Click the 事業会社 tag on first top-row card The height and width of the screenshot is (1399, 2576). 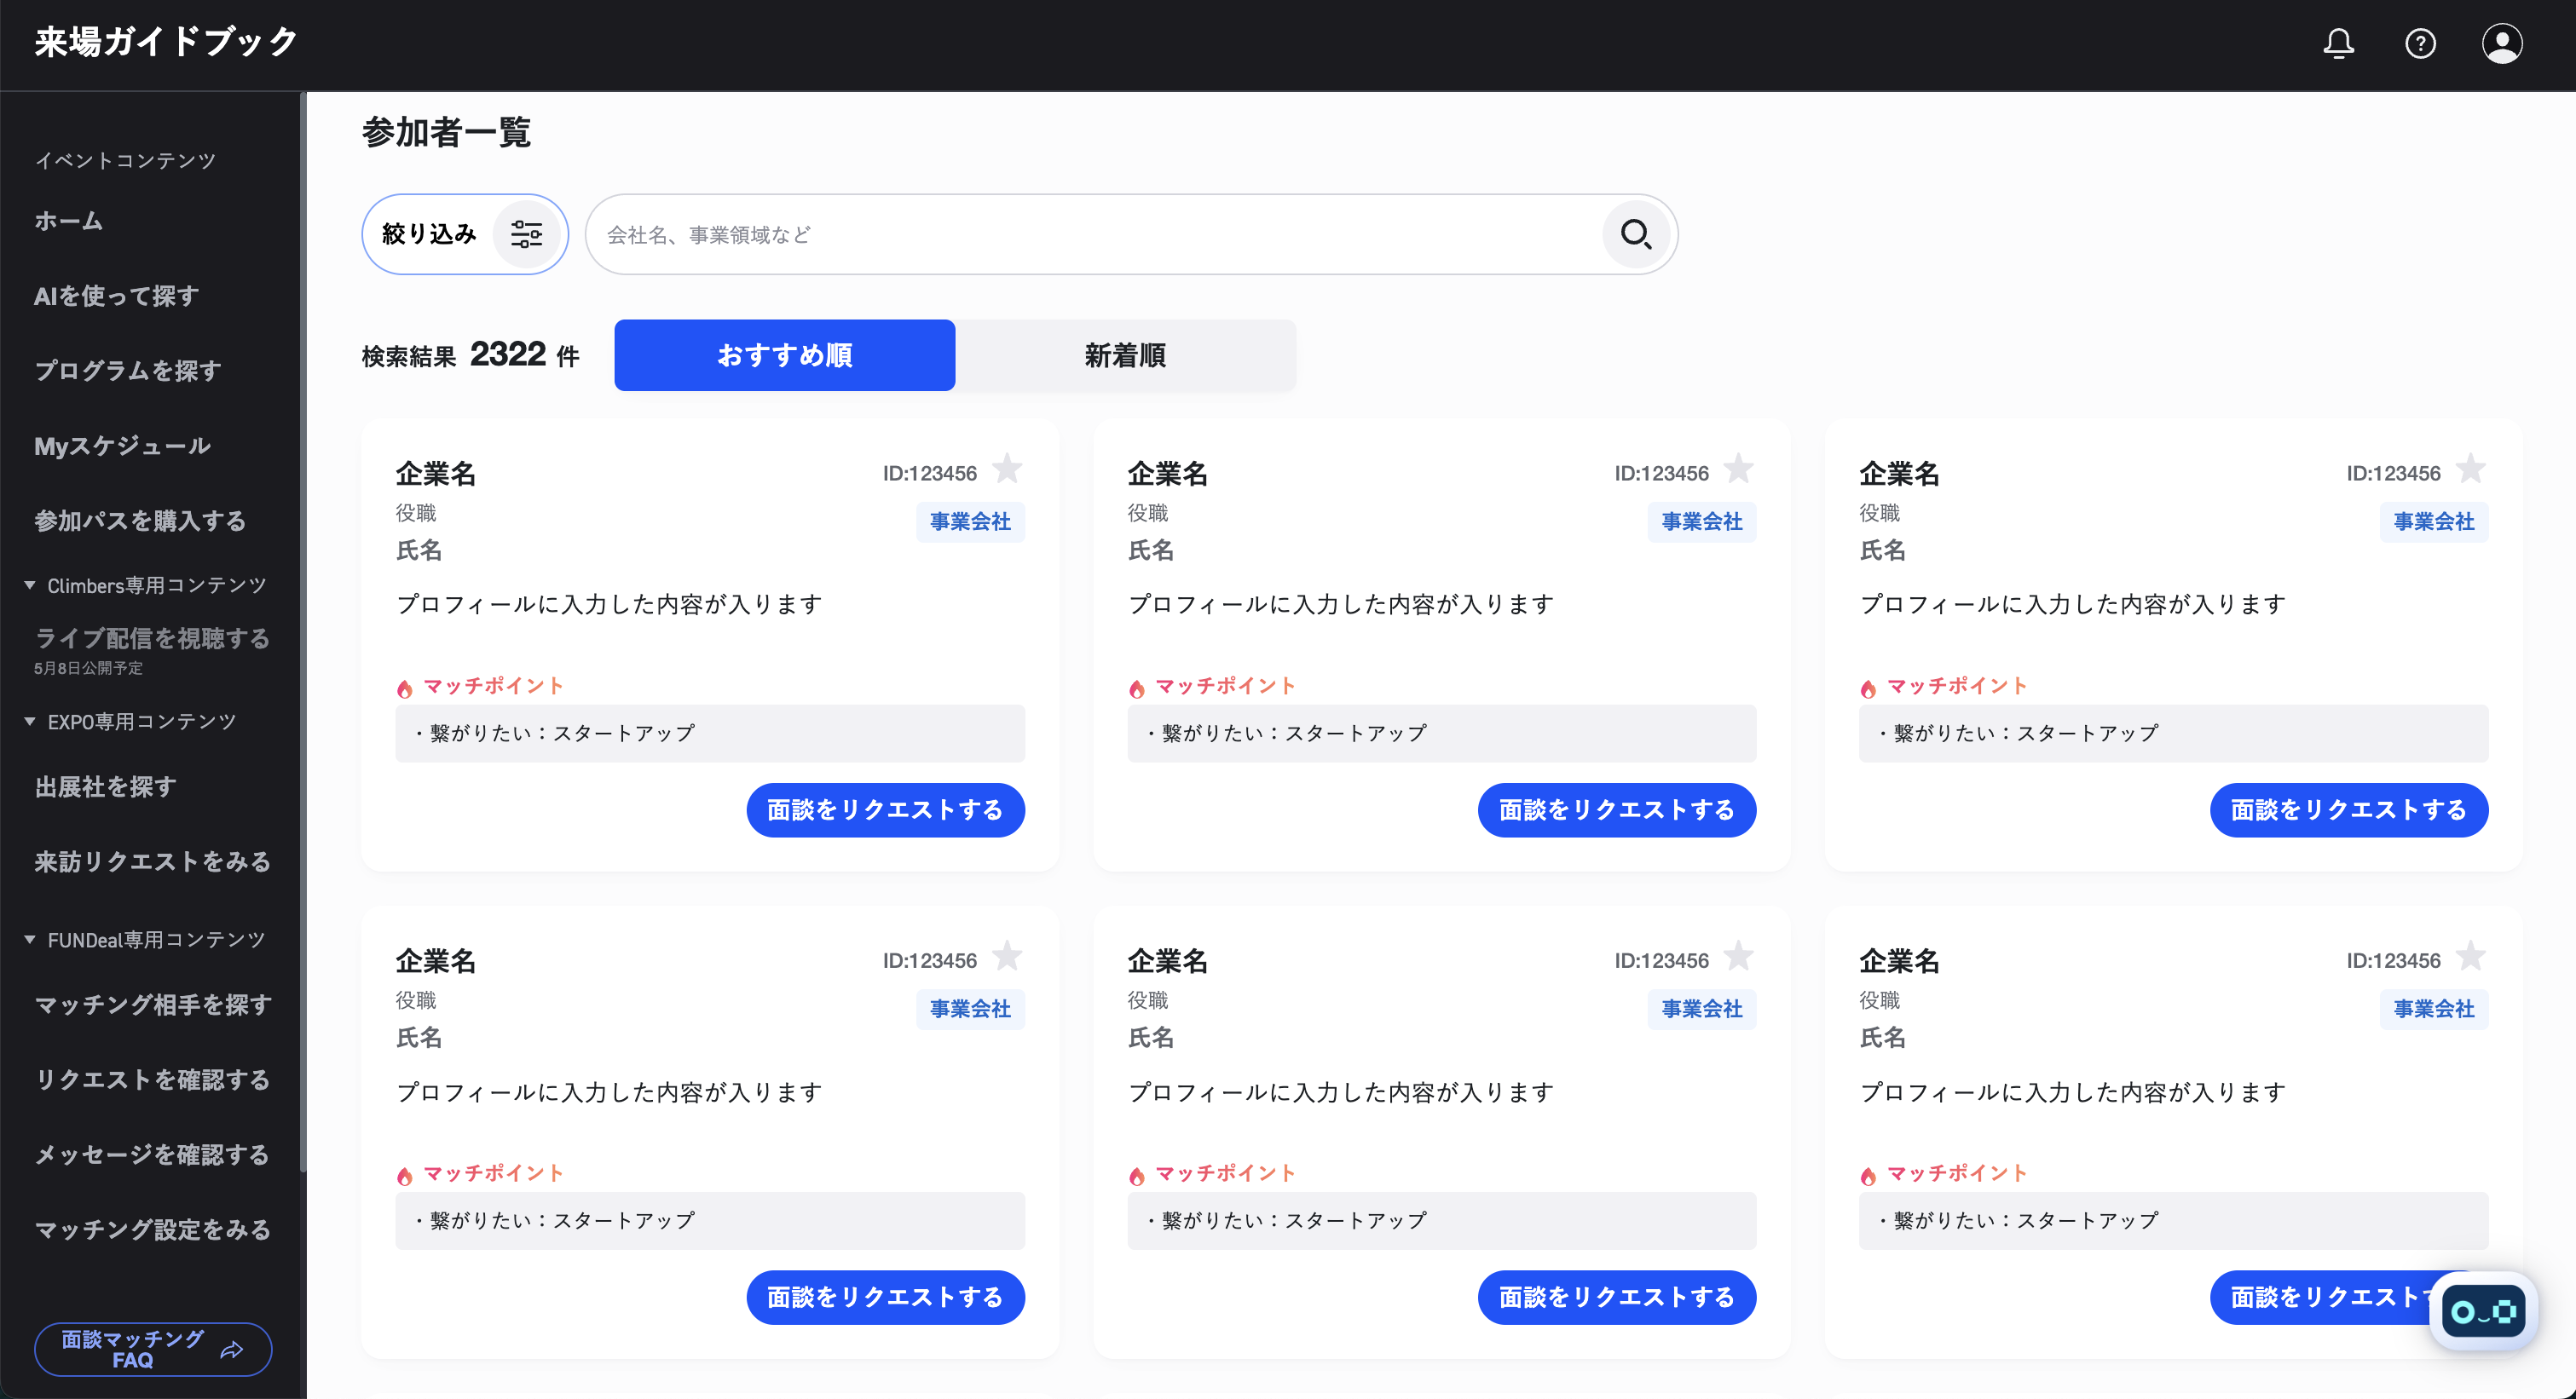970,521
